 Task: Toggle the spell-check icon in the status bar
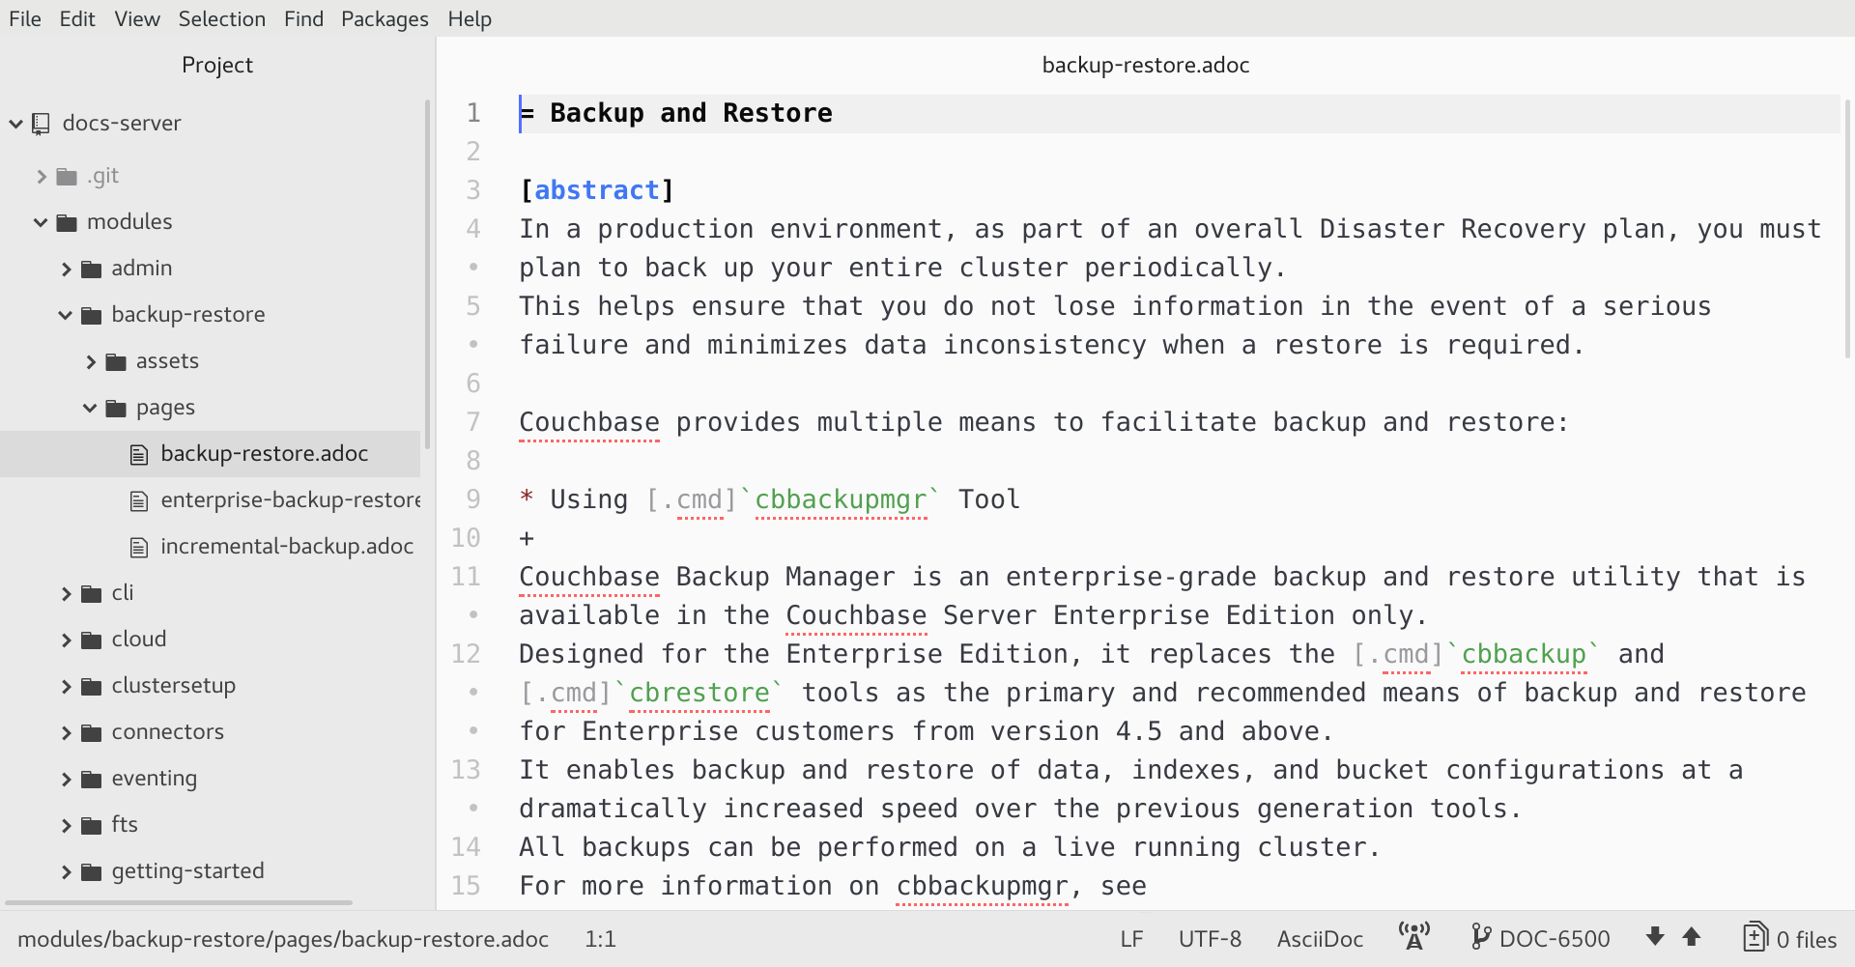1413,937
